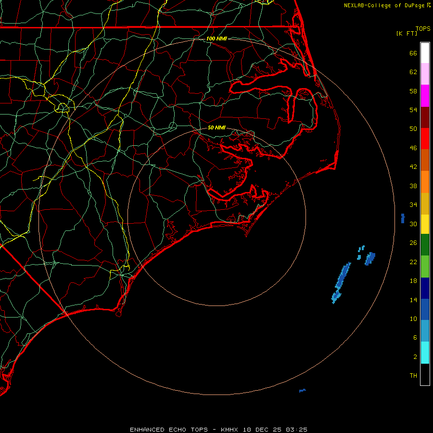The width and height of the screenshot is (433, 433).
Task: Click the bright red legend swatch
Action: pos(425,139)
